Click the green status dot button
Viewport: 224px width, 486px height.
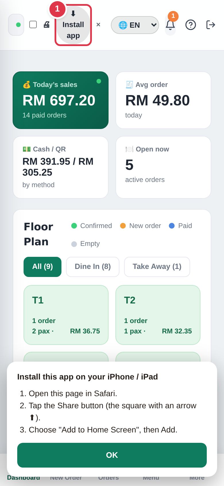16,25
